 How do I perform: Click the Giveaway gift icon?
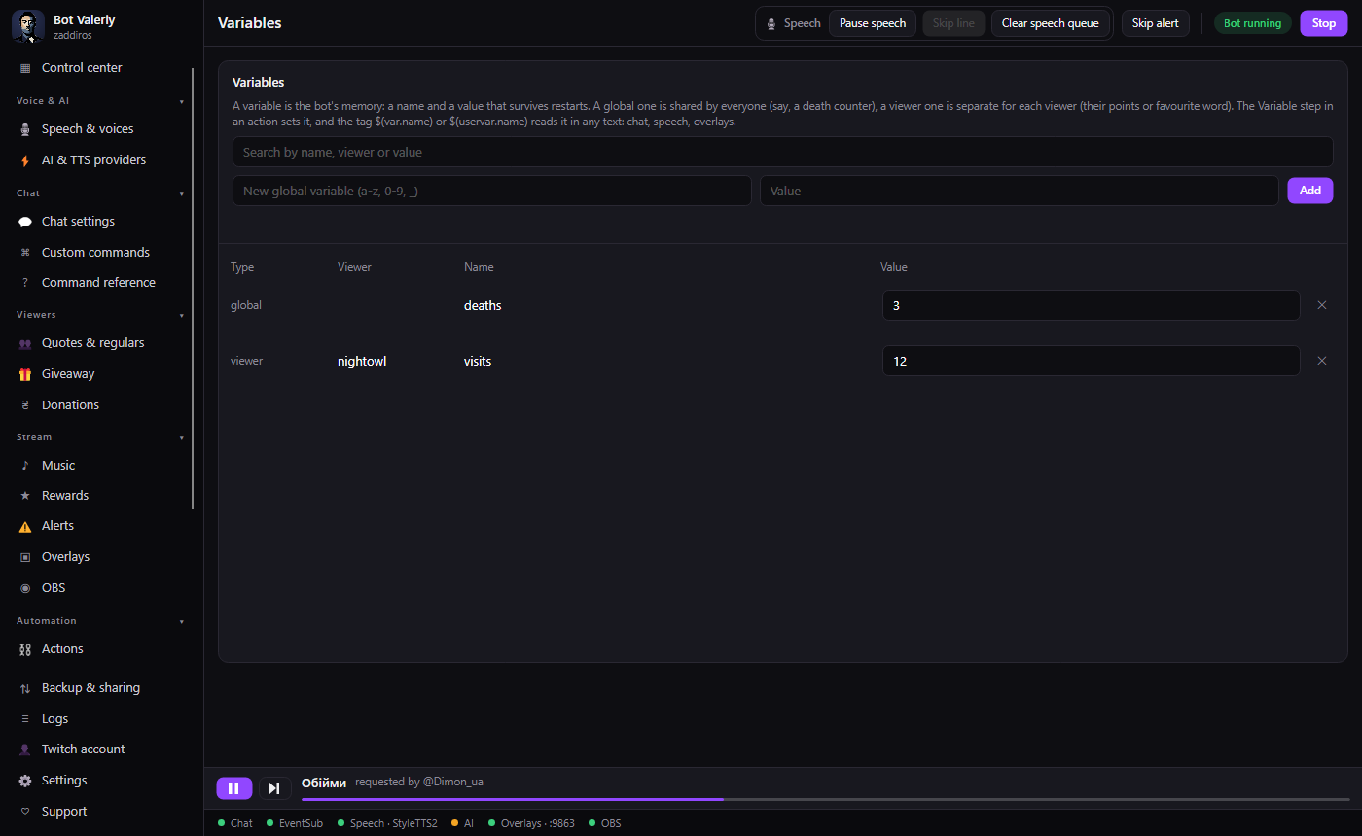(25, 374)
